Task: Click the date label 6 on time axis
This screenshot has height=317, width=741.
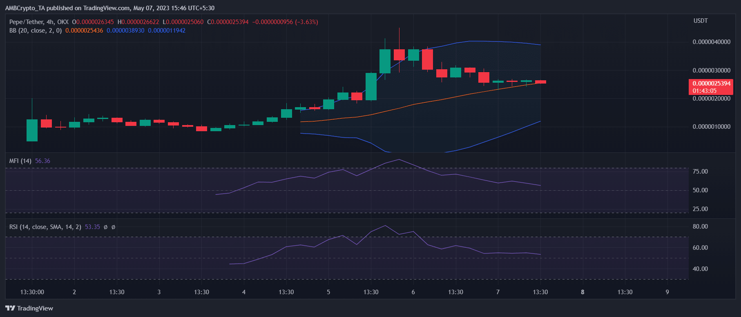Action: pos(413,292)
